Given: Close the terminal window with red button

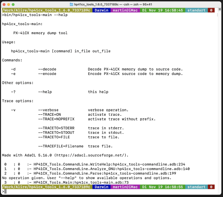Looking at the screenshot, I should click(x=4, y=5).
